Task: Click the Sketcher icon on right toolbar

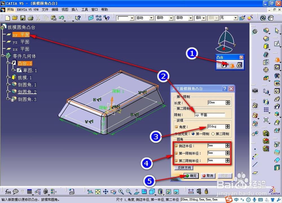Action: click(277, 43)
